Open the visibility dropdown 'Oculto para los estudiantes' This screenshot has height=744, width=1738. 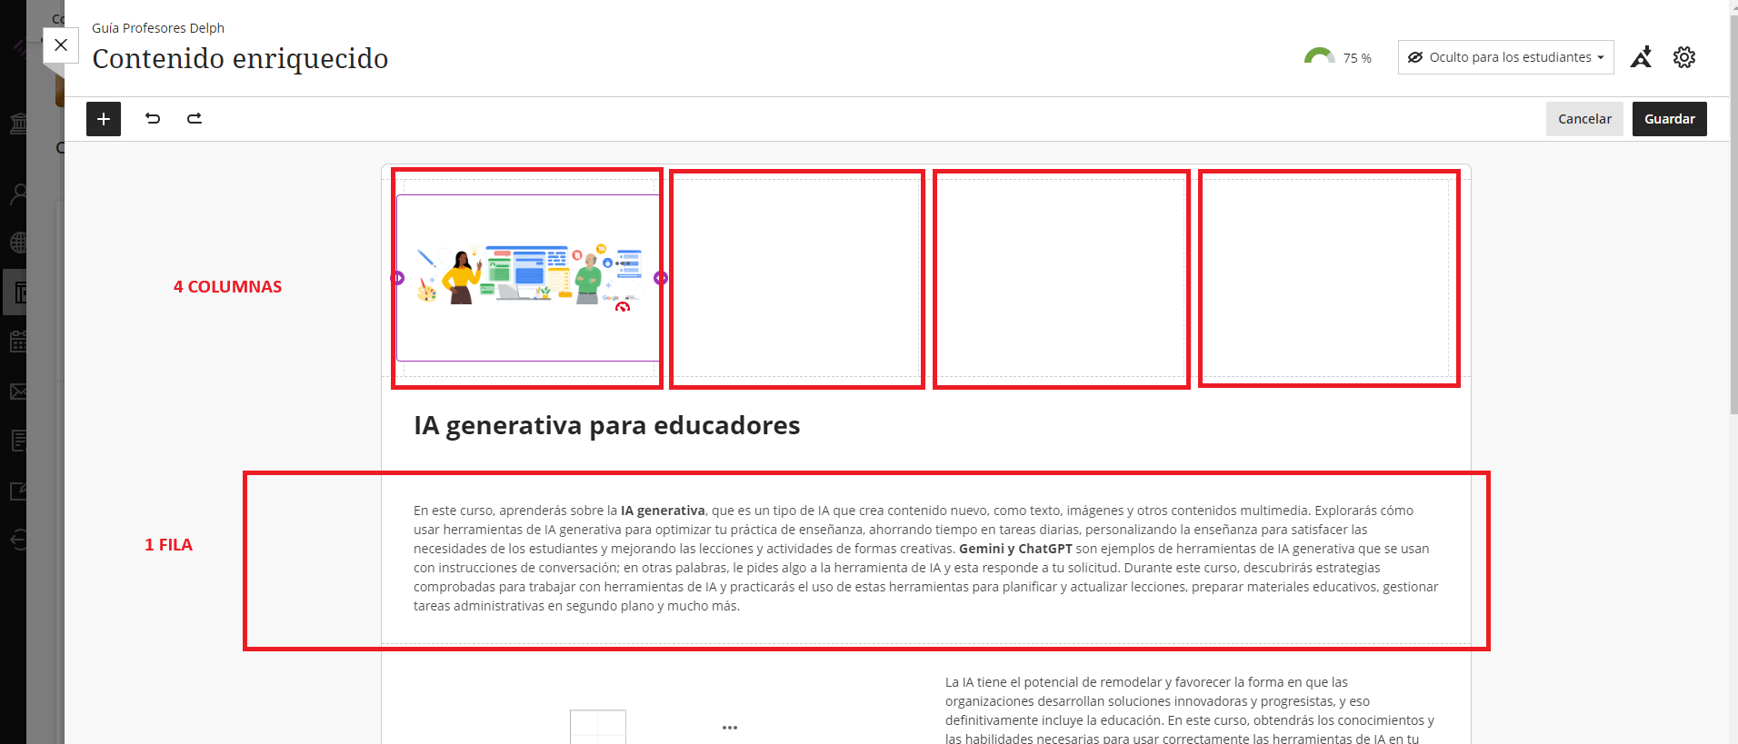pyautogui.click(x=1506, y=57)
